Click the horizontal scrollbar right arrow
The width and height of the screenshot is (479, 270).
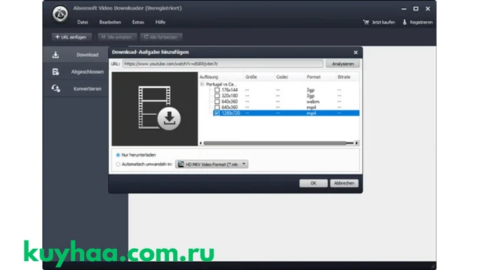(357, 143)
